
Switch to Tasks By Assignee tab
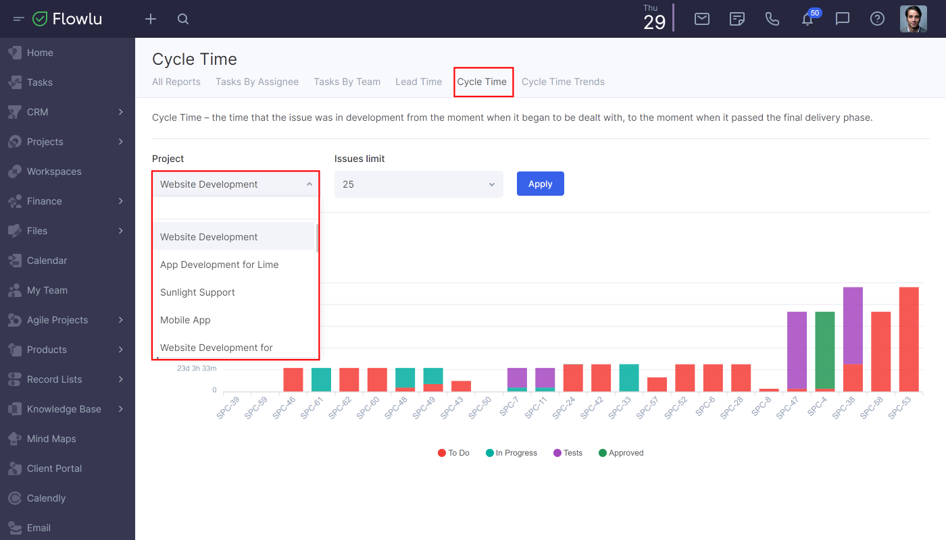pyautogui.click(x=257, y=82)
